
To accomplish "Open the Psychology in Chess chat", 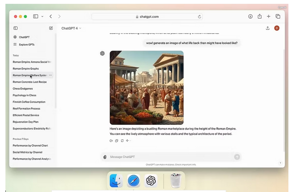I will tap(24, 95).
